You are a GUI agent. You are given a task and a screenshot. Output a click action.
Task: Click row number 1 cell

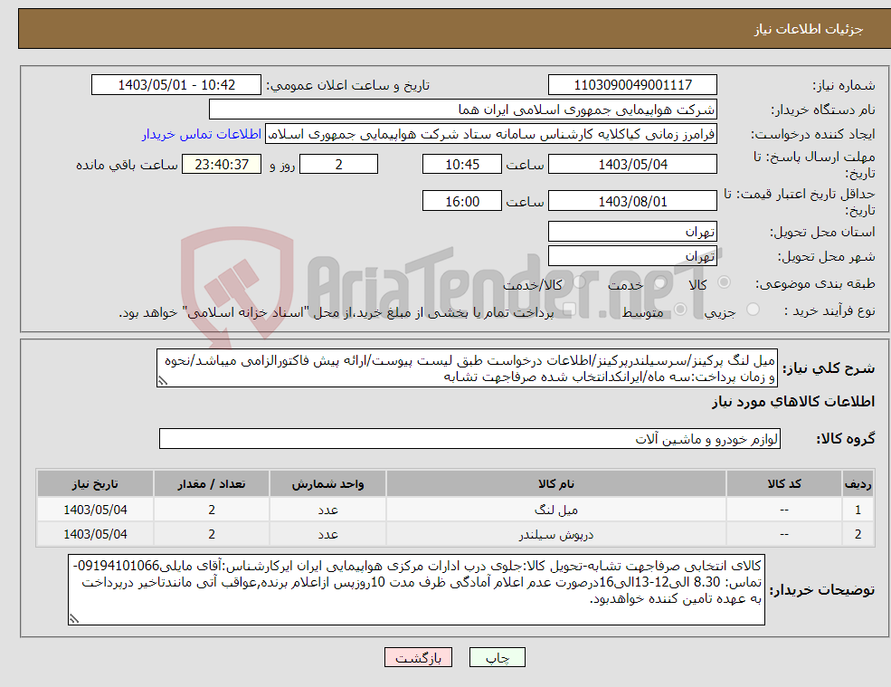coord(858,510)
